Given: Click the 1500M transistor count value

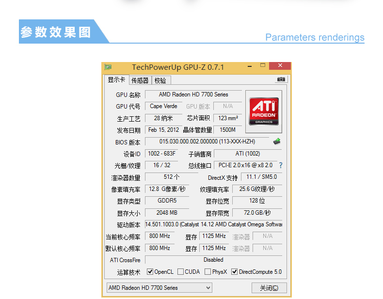Looking at the screenshot, I should 228,130.
